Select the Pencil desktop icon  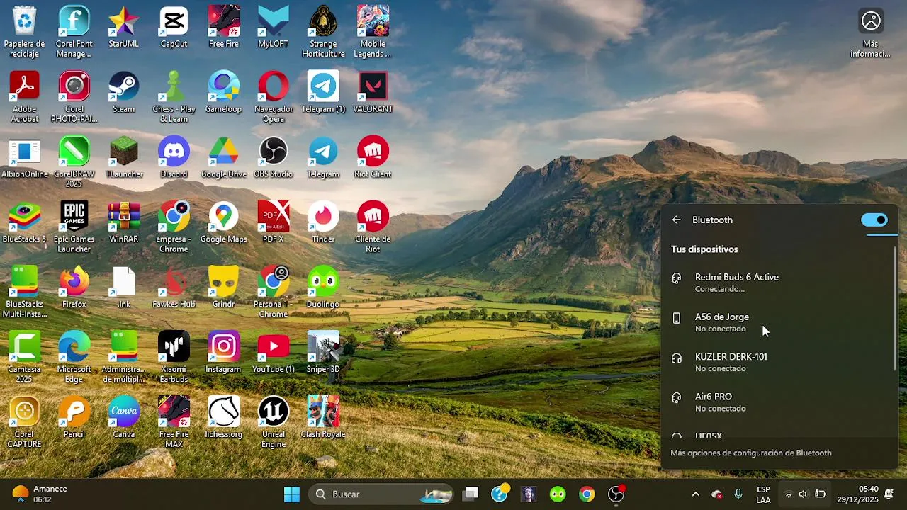(x=74, y=419)
